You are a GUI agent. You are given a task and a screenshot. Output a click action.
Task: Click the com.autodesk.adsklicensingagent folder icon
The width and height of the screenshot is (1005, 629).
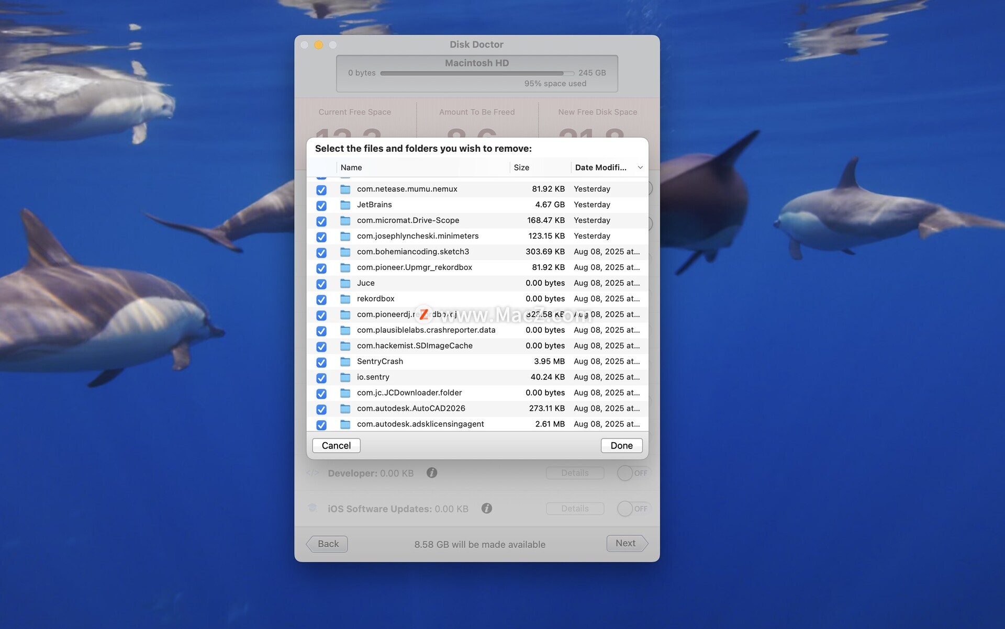345,424
